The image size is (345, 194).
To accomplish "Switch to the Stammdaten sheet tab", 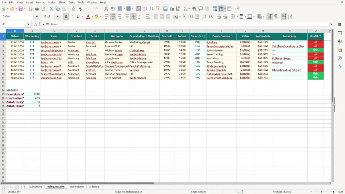I will pos(76,187).
